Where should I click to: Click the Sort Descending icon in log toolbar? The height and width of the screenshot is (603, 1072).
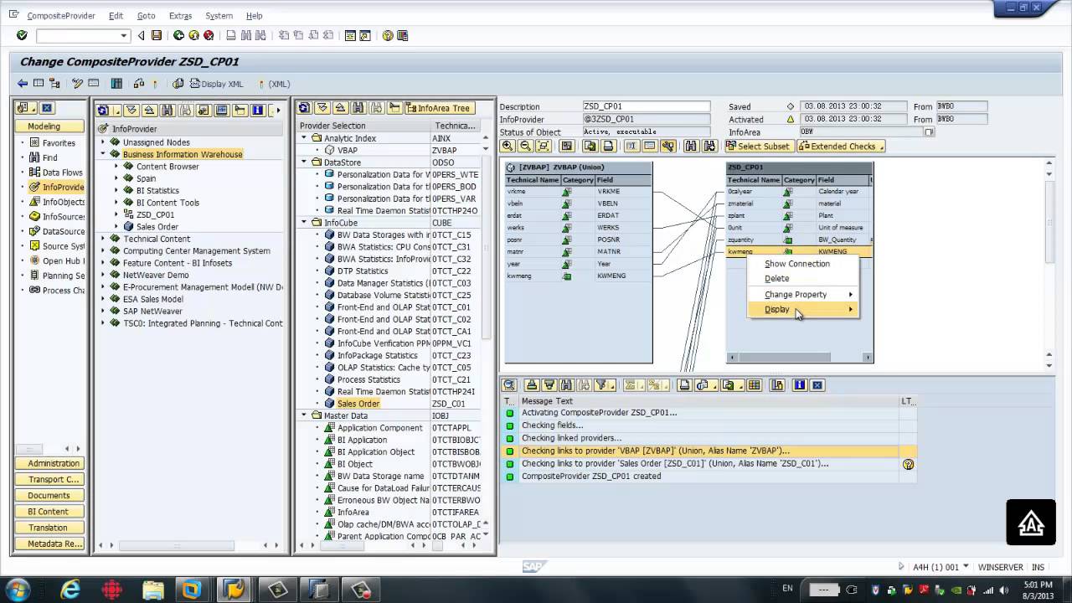pos(549,385)
